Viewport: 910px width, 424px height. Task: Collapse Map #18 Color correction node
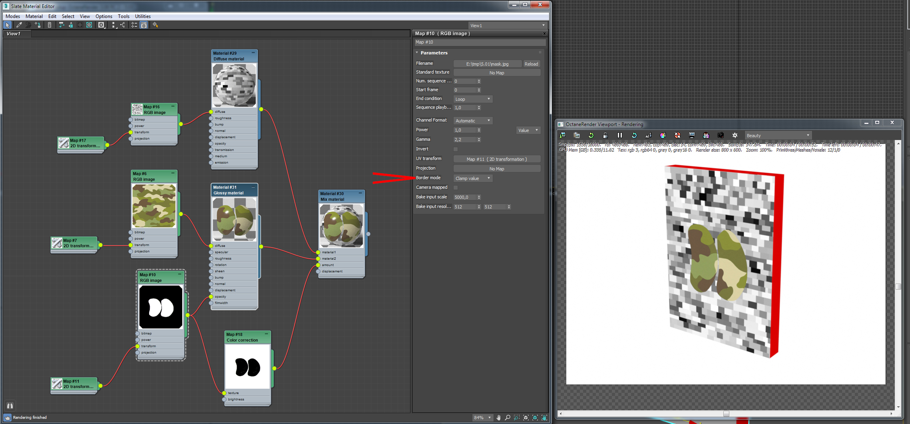(x=266, y=334)
